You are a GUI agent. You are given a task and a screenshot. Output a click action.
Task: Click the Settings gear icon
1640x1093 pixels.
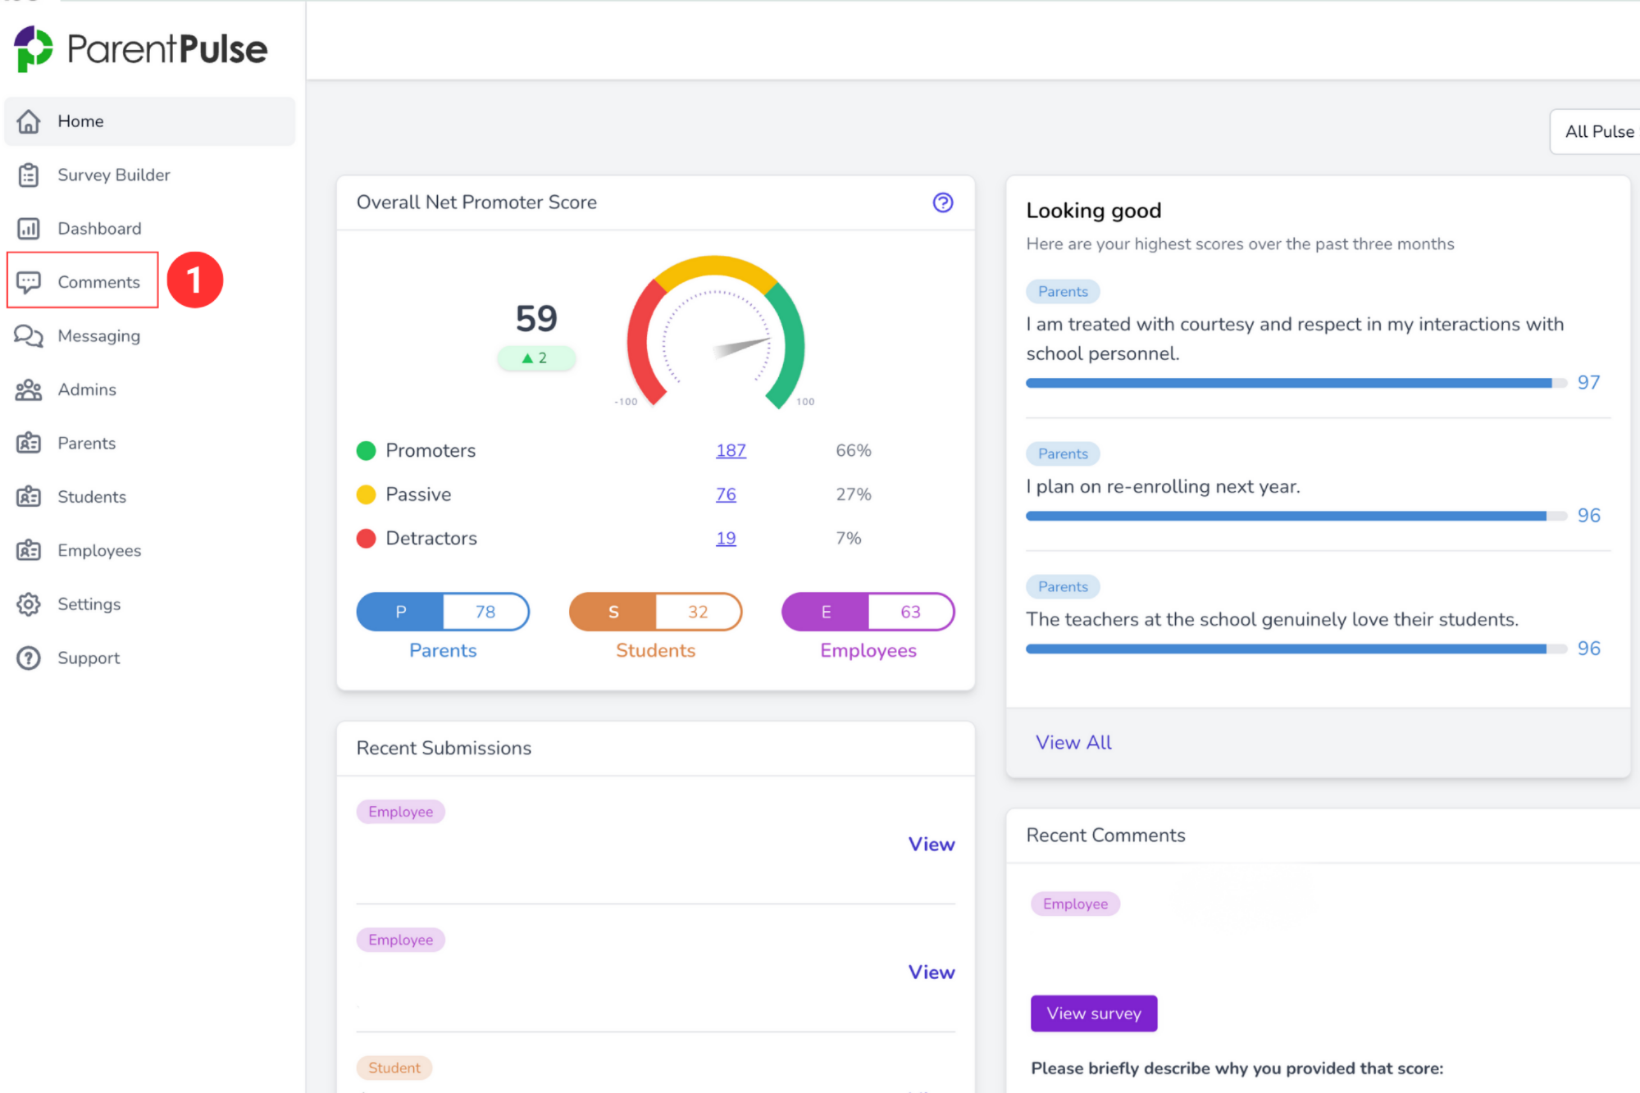29,604
